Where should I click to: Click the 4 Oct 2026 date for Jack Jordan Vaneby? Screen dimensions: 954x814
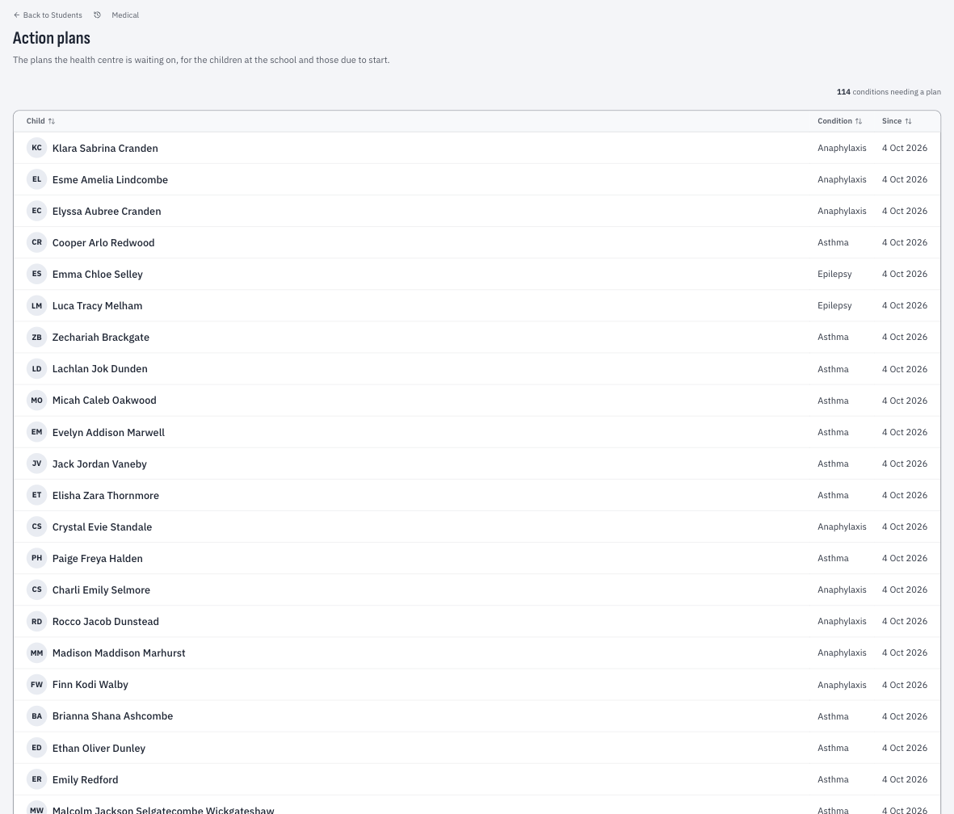pos(905,464)
